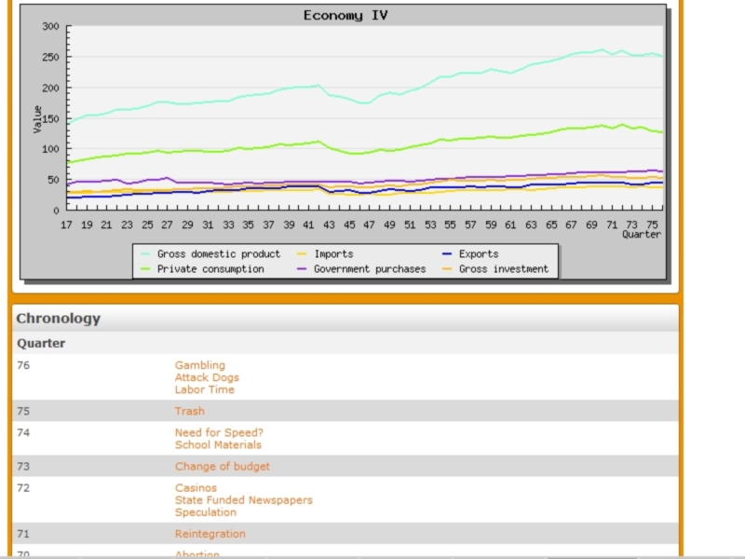This screenshot has width=745, height=559.
Task: Click the Private consumption legend label
Action: 210,269
